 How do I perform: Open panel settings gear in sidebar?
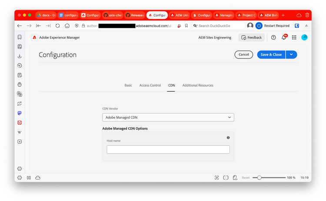pos(20,168)
